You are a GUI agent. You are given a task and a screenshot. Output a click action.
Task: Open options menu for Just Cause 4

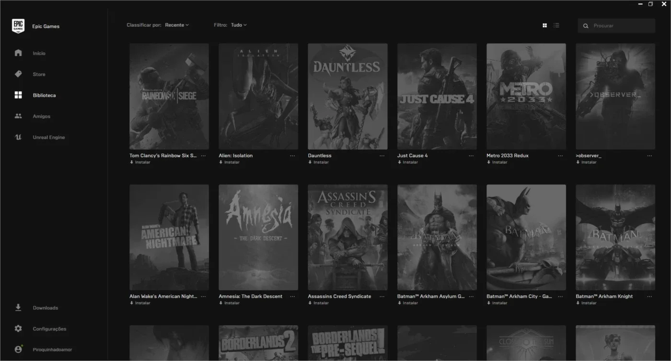click(x=471, y=156)
